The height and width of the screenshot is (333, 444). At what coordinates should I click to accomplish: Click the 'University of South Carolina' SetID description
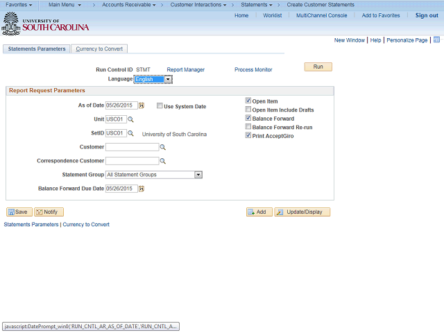click(x=174, y=134)
